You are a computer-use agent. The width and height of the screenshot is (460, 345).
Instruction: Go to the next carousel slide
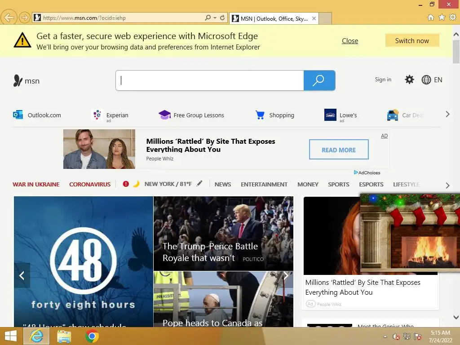click(286, 275)
